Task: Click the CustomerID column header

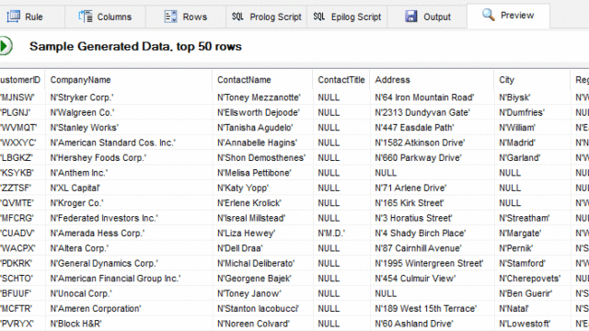Action: tap(22, 80)
